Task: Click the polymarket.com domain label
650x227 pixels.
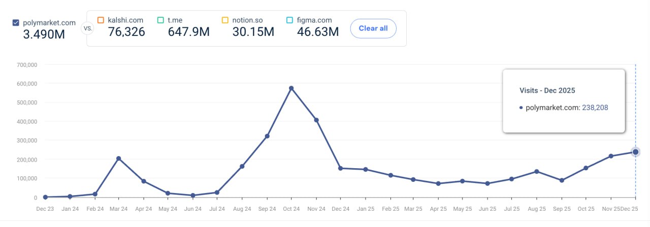Action: click(49, 23)
